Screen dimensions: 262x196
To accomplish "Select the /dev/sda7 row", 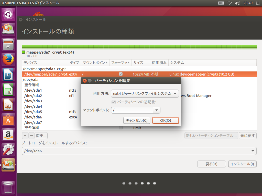I will [x=51, y=122].
